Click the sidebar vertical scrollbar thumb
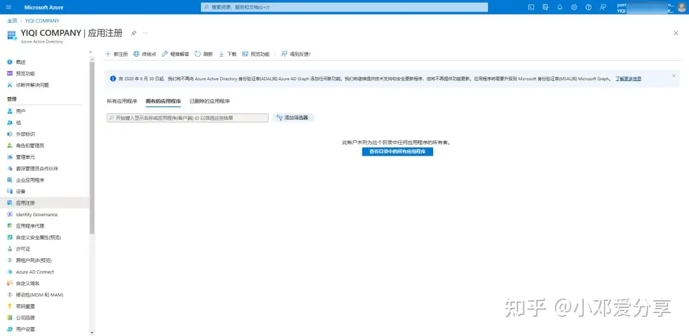Viewport: 689px width, 336px height. coord(92,147)
